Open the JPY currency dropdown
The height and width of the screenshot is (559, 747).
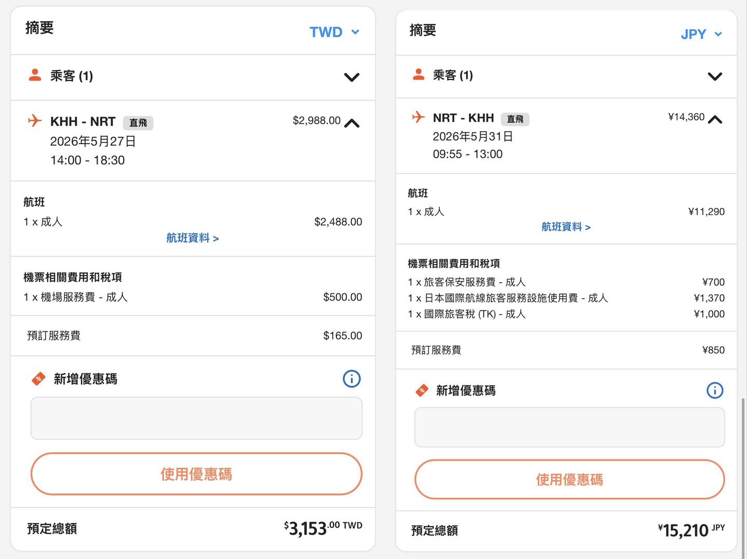[x=701, y=34]
